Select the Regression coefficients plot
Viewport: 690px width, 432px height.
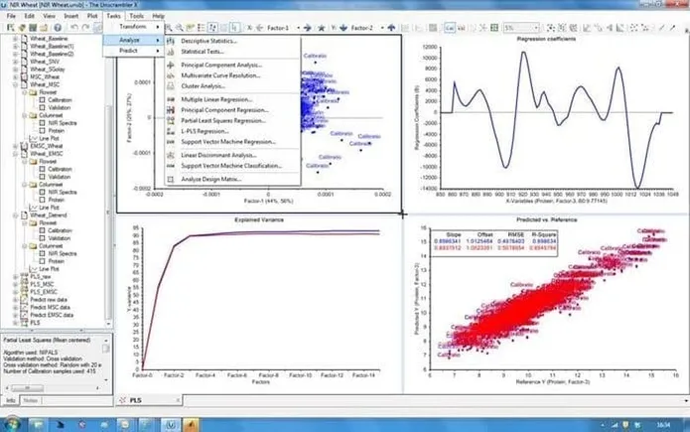click(546, 119)
